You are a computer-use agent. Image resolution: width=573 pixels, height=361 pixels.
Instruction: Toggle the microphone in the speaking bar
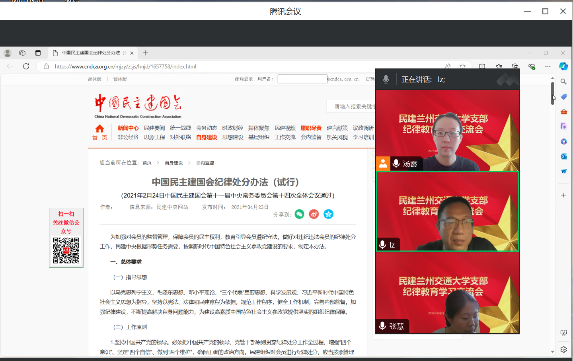[386, 80]
